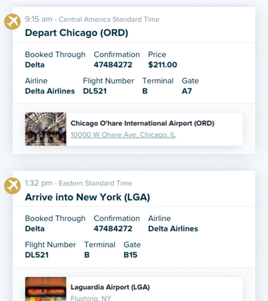The width and height of the screenshot is (268, 301).
Task: Click Delta Airlines in the arrival card
Action: click(173, 229)
